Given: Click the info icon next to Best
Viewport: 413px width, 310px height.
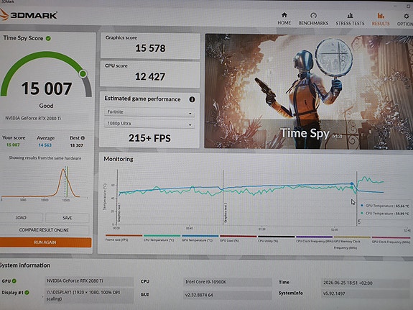Looking at the screenshot, I should (83, 138).
